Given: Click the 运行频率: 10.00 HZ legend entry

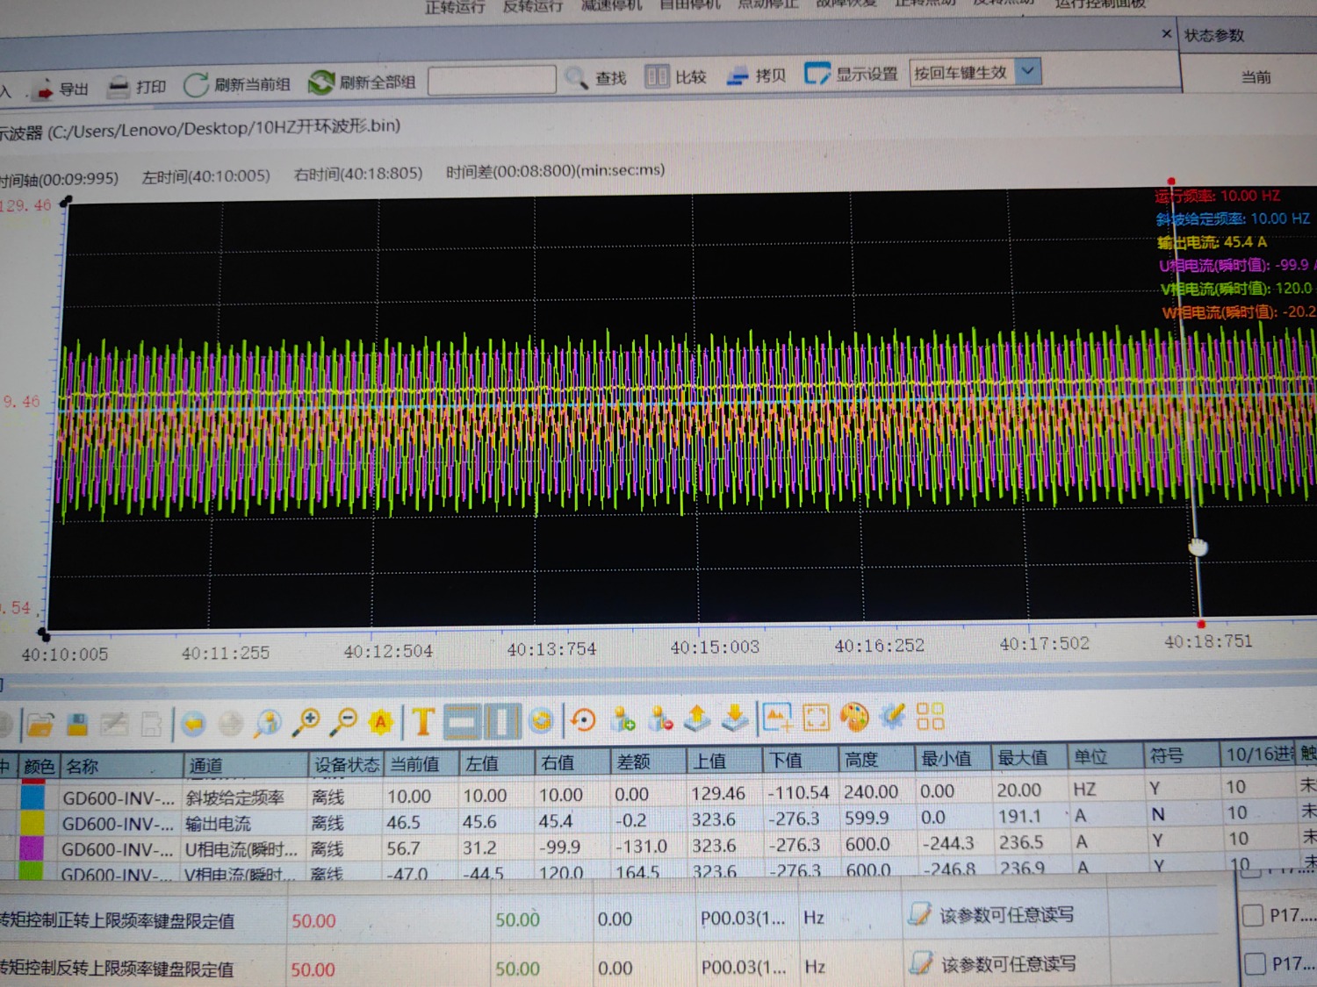Looking at the screenshot, I should [x=1217, y=196].
